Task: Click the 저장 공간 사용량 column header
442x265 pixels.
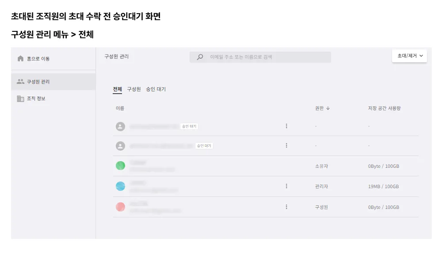Action: coord(384,108)
